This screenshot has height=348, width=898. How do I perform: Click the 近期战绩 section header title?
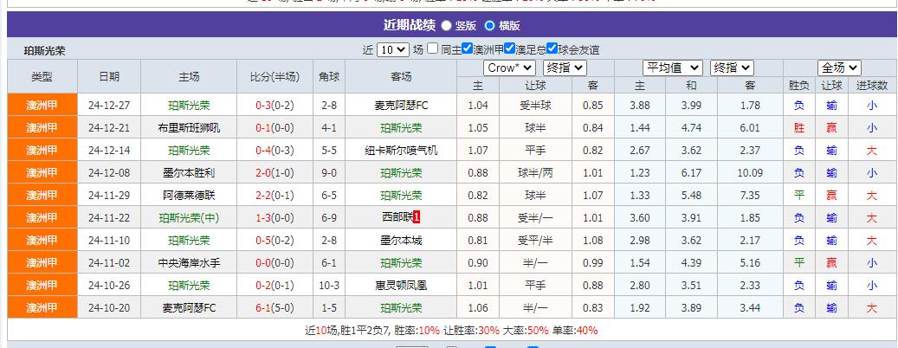point(409,26)
